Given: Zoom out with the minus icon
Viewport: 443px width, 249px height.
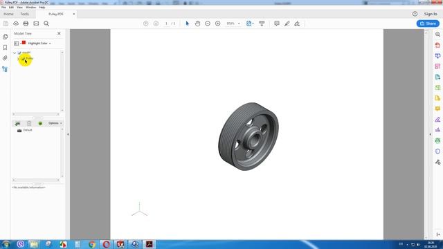Looking at the screenshot, I should 208,24.
